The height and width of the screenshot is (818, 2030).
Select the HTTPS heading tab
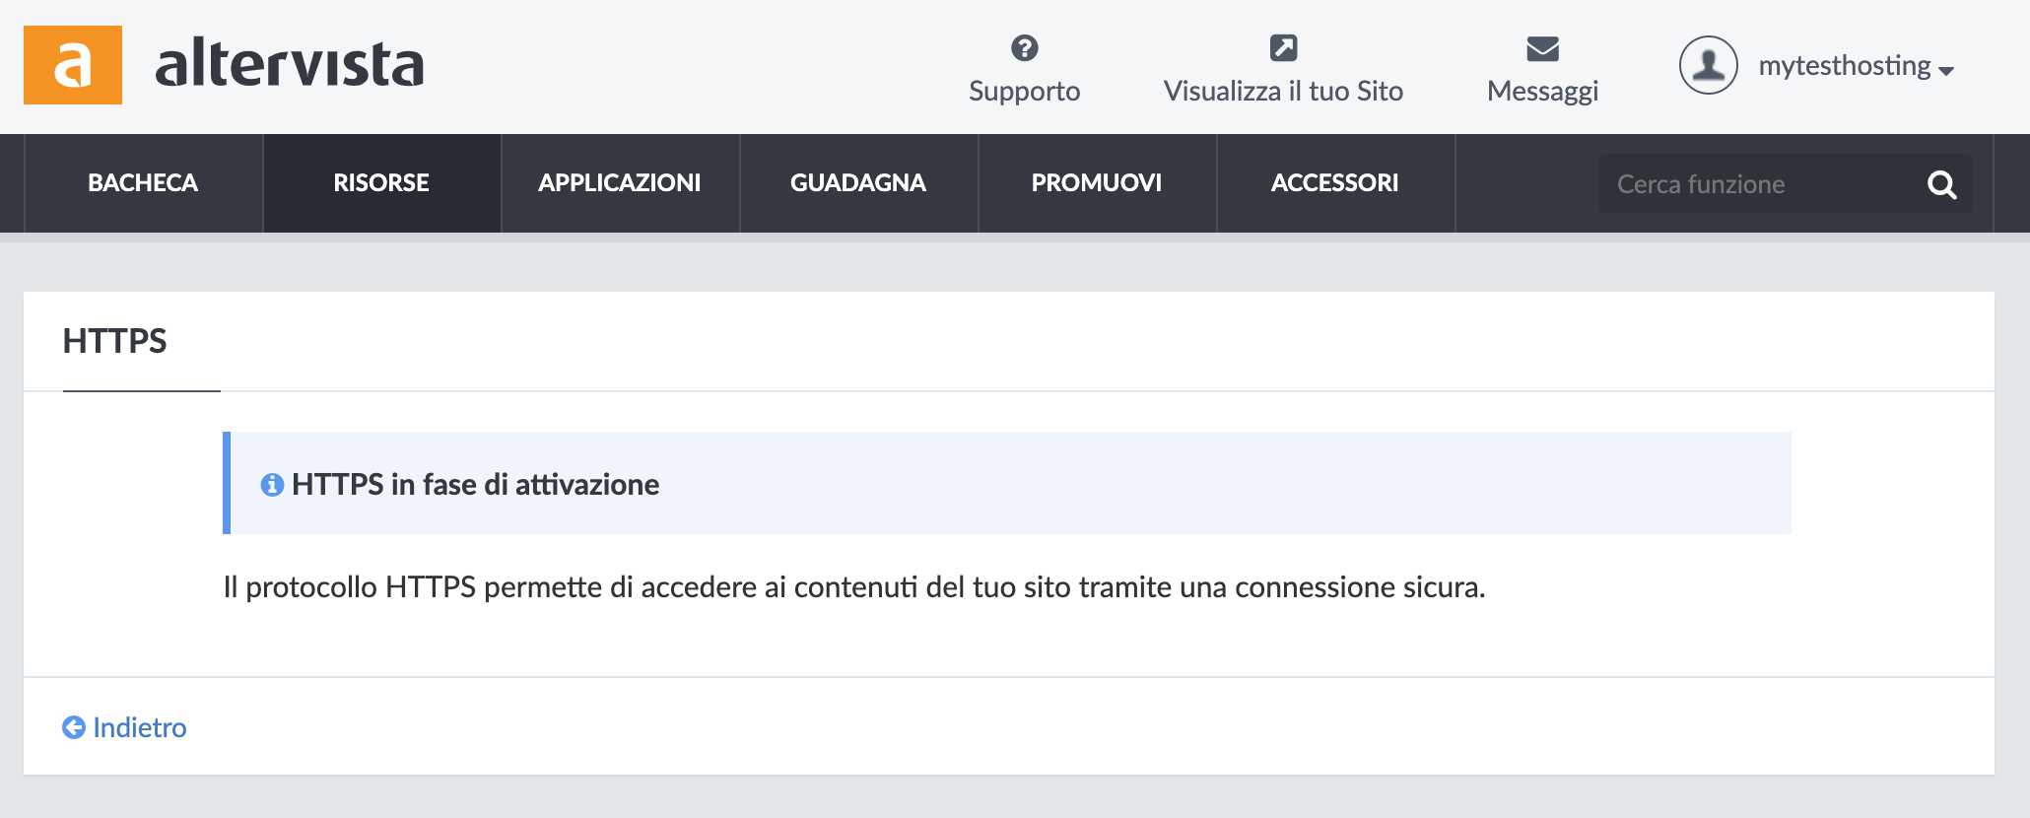[x=115, y=341]
